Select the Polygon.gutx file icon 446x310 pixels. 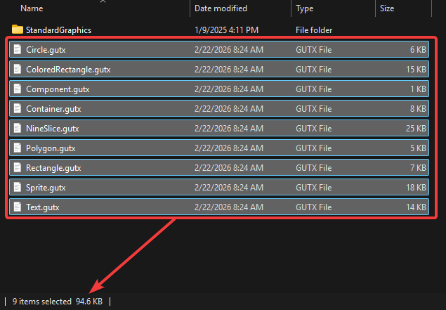pyautogui.click(x=18, y=148)
